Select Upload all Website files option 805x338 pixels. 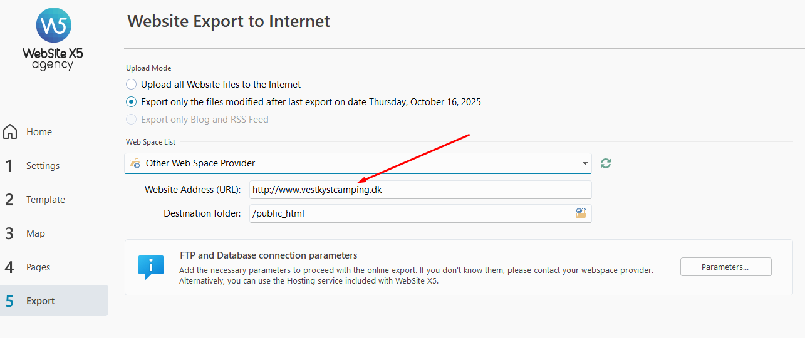point(132,84)
